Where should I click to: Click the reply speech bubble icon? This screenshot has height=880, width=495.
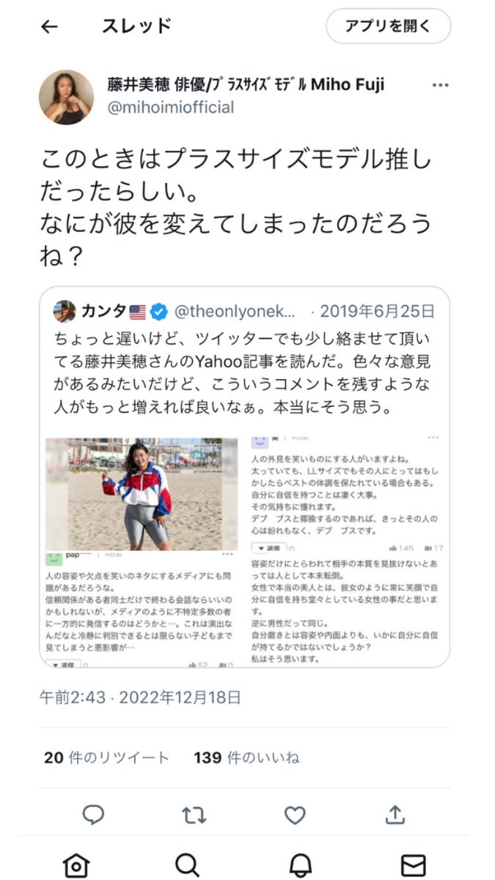[93, 815]
